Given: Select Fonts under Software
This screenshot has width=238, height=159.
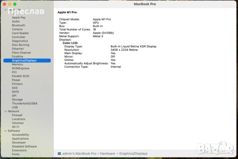Looking at the screenshot, I should (16, 154).
